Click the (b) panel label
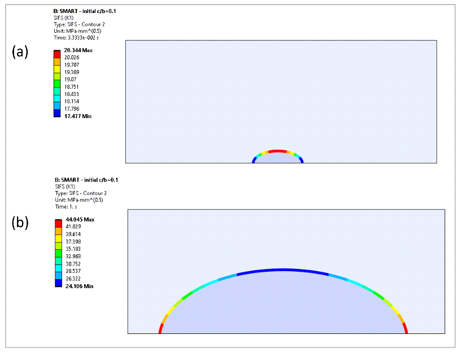The image size is (462, 352). tap(20, 224)
